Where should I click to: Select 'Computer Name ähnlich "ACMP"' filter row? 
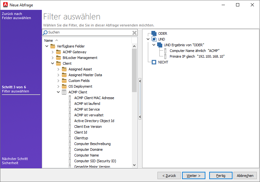(x=195, y=51)
